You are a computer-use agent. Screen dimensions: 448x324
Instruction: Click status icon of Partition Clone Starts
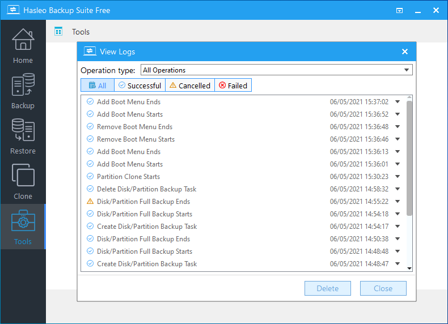[x=90, y=176]
